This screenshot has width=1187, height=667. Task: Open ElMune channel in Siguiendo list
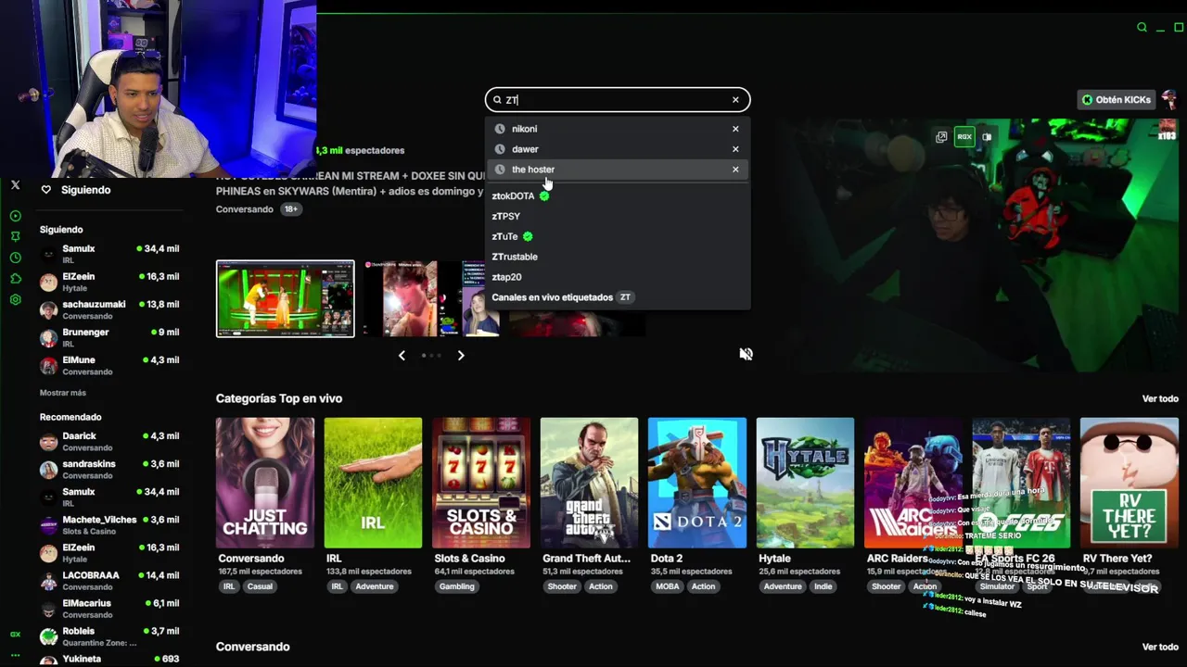(x=109, y=365)
